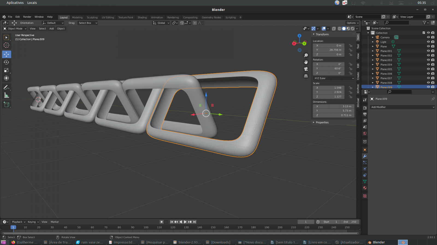Switch to the Sculpting workspace tab
The width and height of the screenshot is (437, 245).
click(92, 17)
